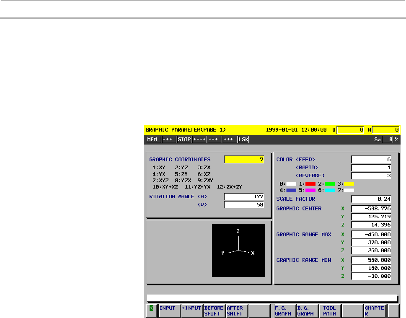Select the Rotation Angle (V) field
The height and width of the screenshot is (318, 406).
coord(244,204)
